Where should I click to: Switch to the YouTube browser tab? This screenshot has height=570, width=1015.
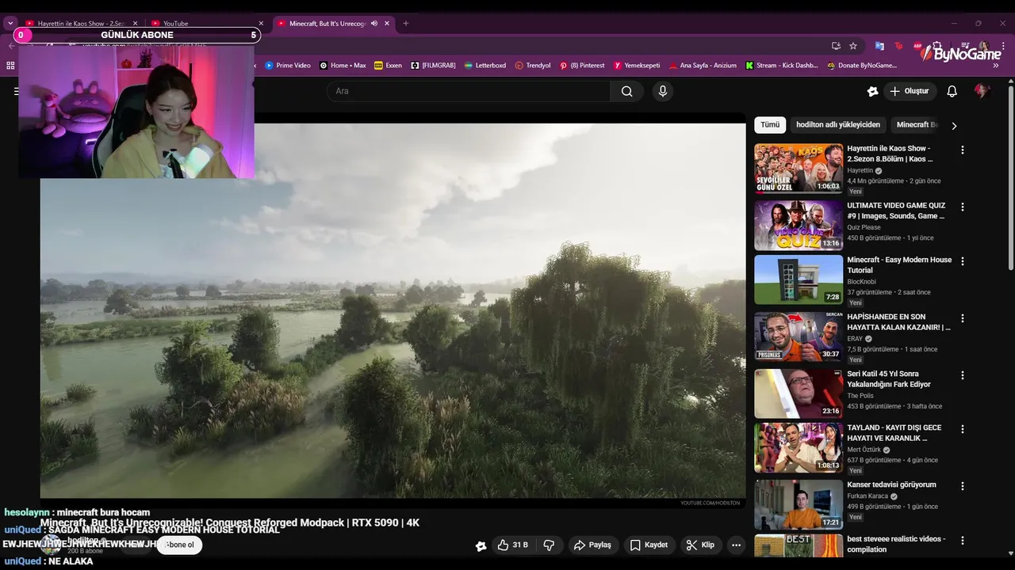pos(205,24)
